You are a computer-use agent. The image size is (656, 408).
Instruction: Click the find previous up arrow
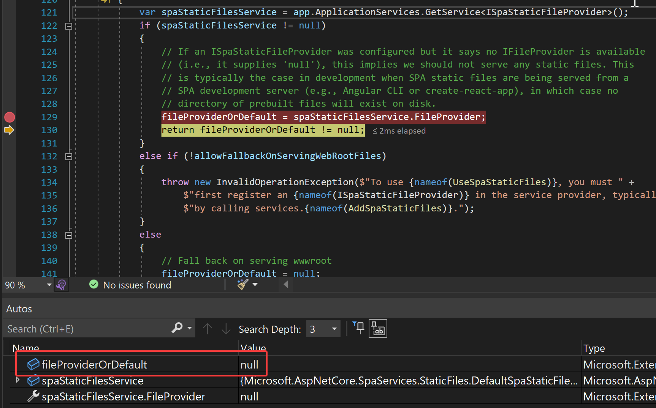[207, 329]
